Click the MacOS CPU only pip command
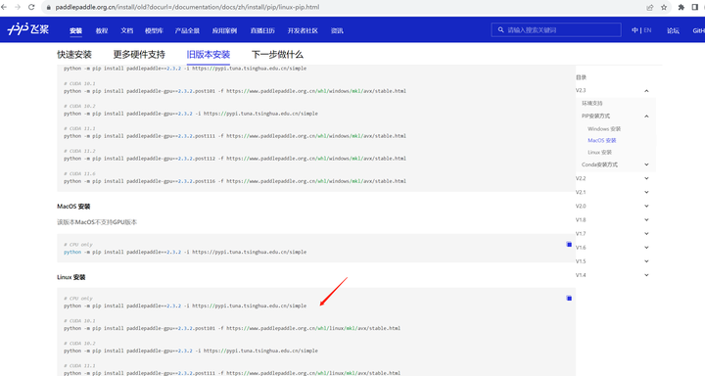Screen dimensions: 705x376 [x=185, y=252]
